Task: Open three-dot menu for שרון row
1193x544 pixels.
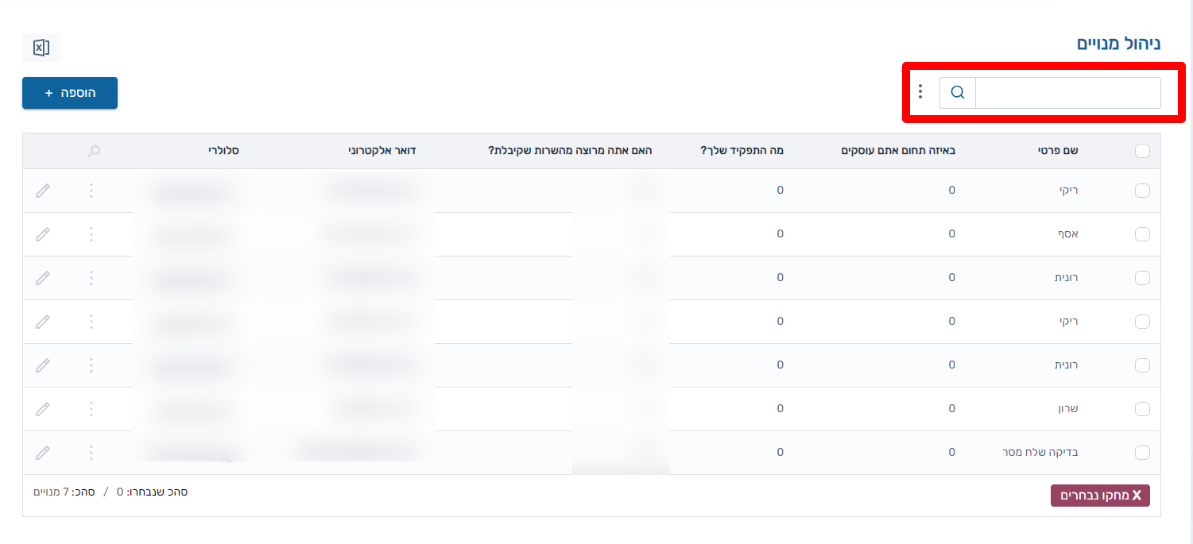Action: point(91,409)
